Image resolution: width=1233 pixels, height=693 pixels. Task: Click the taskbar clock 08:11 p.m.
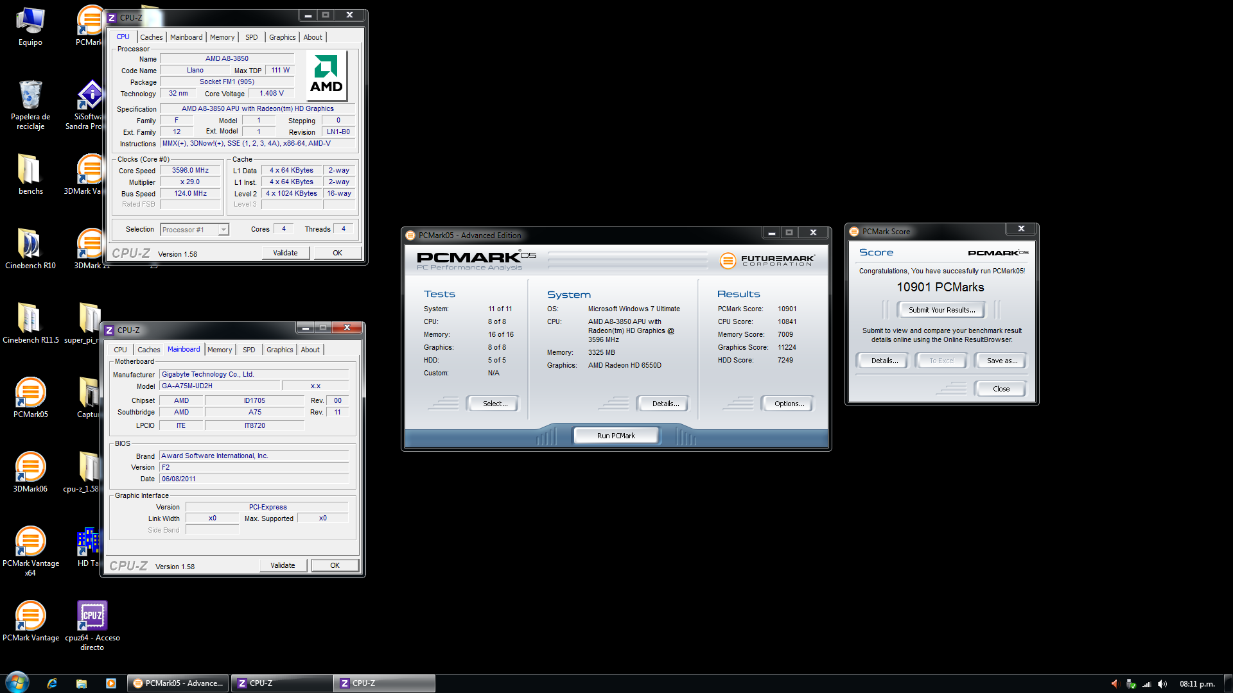click(1197, 684)
